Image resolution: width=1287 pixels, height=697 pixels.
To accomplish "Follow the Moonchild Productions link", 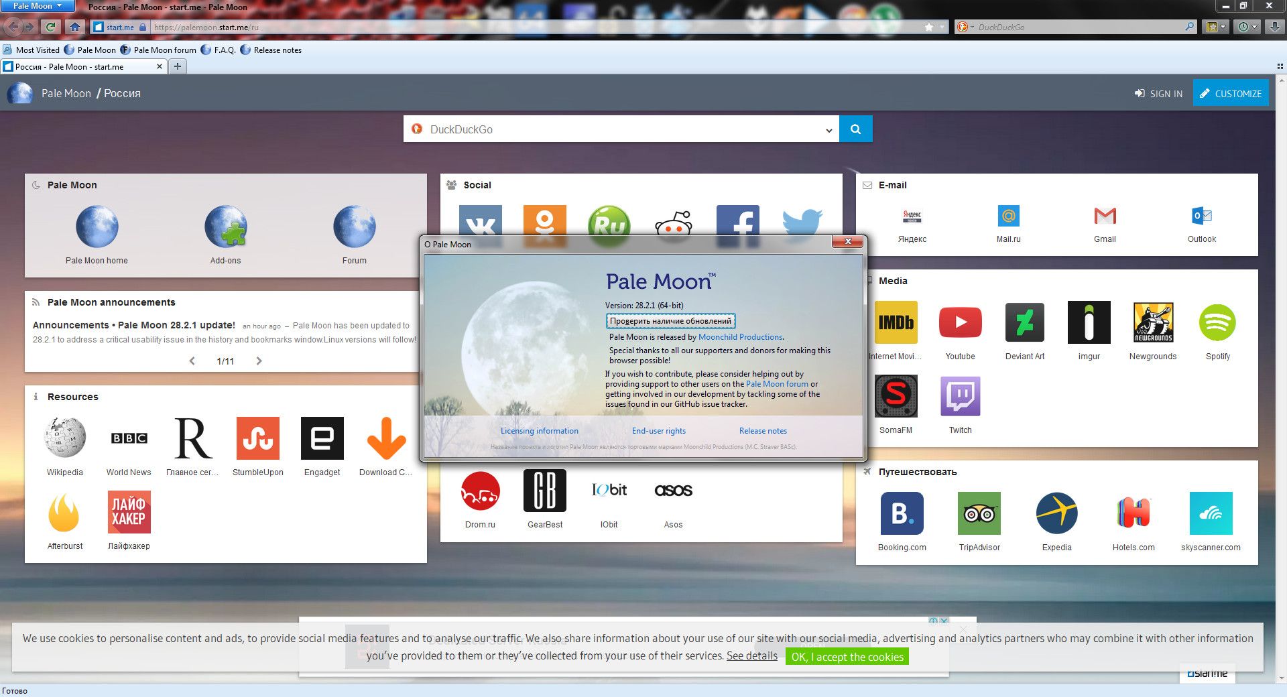I will pyautogui.click(x=740, y=337).
